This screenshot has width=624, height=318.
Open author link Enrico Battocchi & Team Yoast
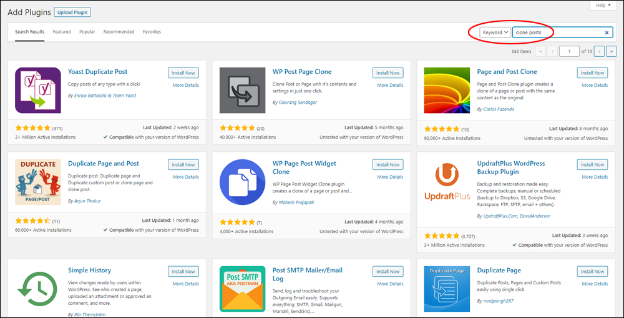coord(105,96)
